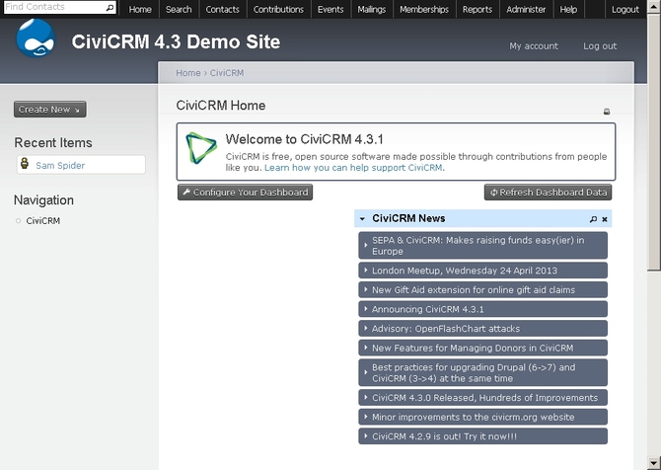Click the printer icon near CiviCRM Home
Image resolution: width=661 pixels, height=470 pixels.
[x=607, y=112]
